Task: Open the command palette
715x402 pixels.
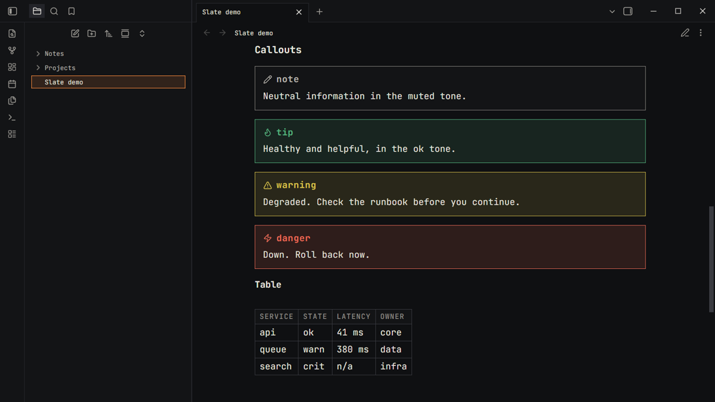Action: pyautogui.click(x=12, y=118)
